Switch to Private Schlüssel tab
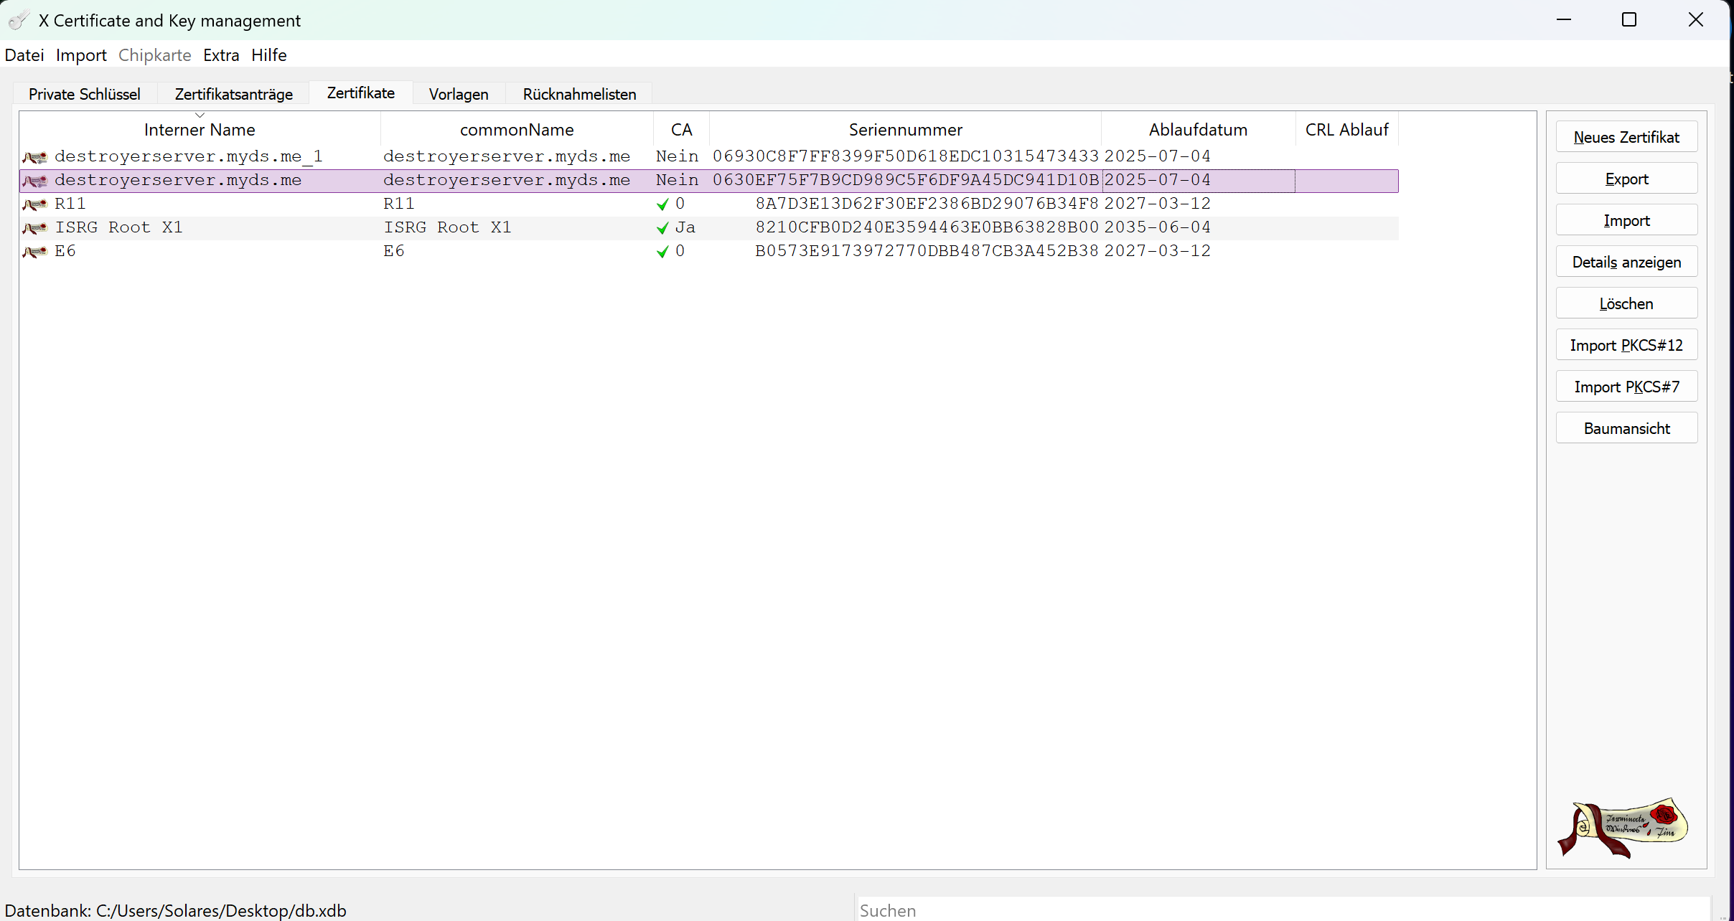Screen dimensions: 1734x921 85,94
